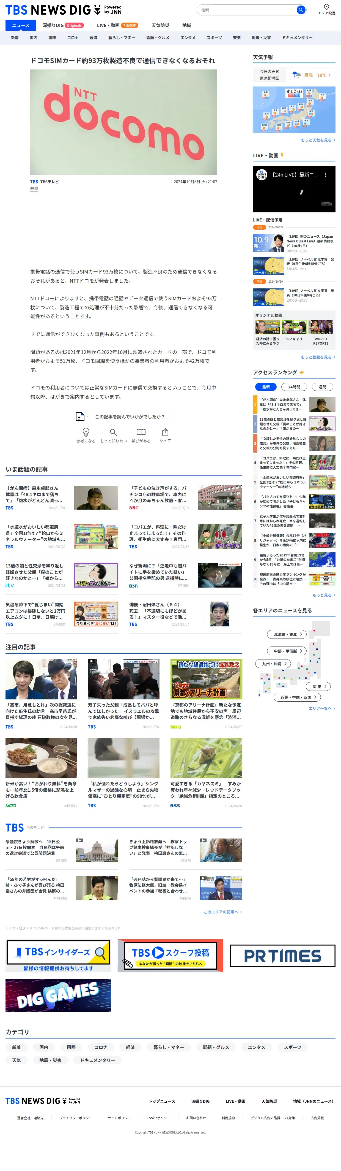Switch to the ニュース main tab
This screenshot has height=1171, width=341.
tap(20, 25)
